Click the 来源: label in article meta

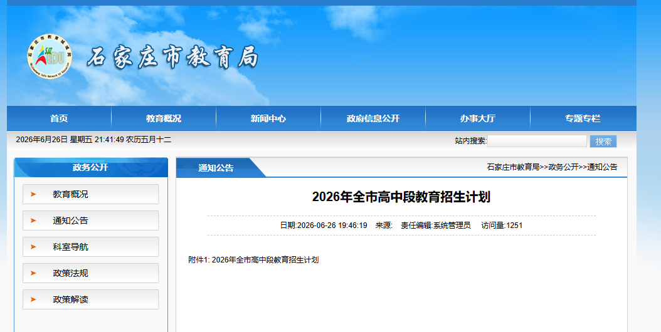pos(384,226)
